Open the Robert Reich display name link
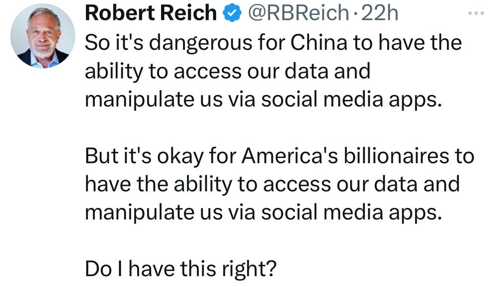 pyautogui.click(x=151, y=13)
